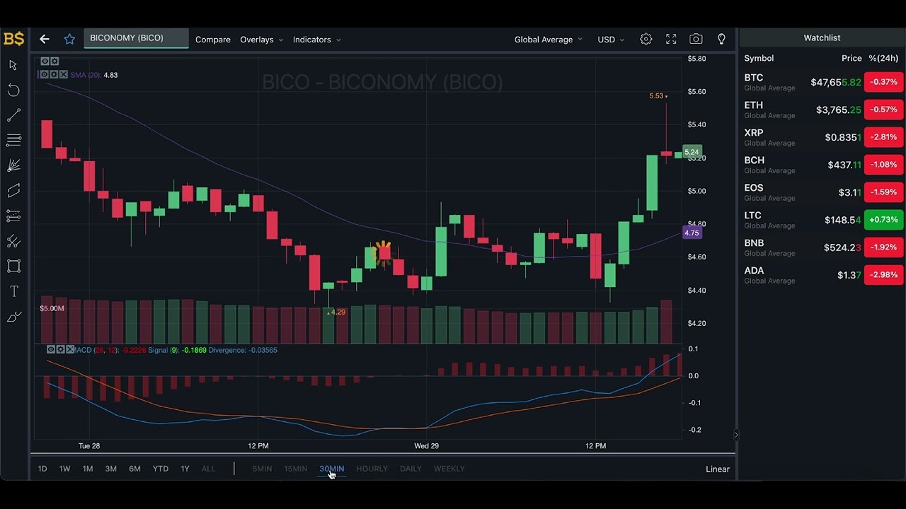Click the undo arrow in the drawing toolbar
906x509 pixels.
tap(13, 90)
